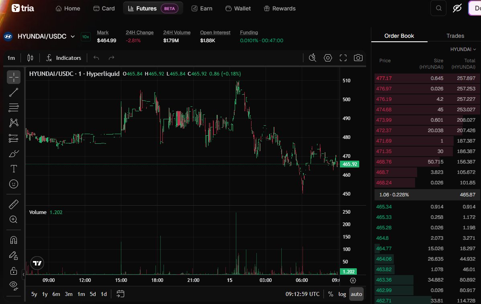Image resolution: width=481 pixels, height=304 pixels.
Task: Select the text annotation tool
Action: click(14, 169)
